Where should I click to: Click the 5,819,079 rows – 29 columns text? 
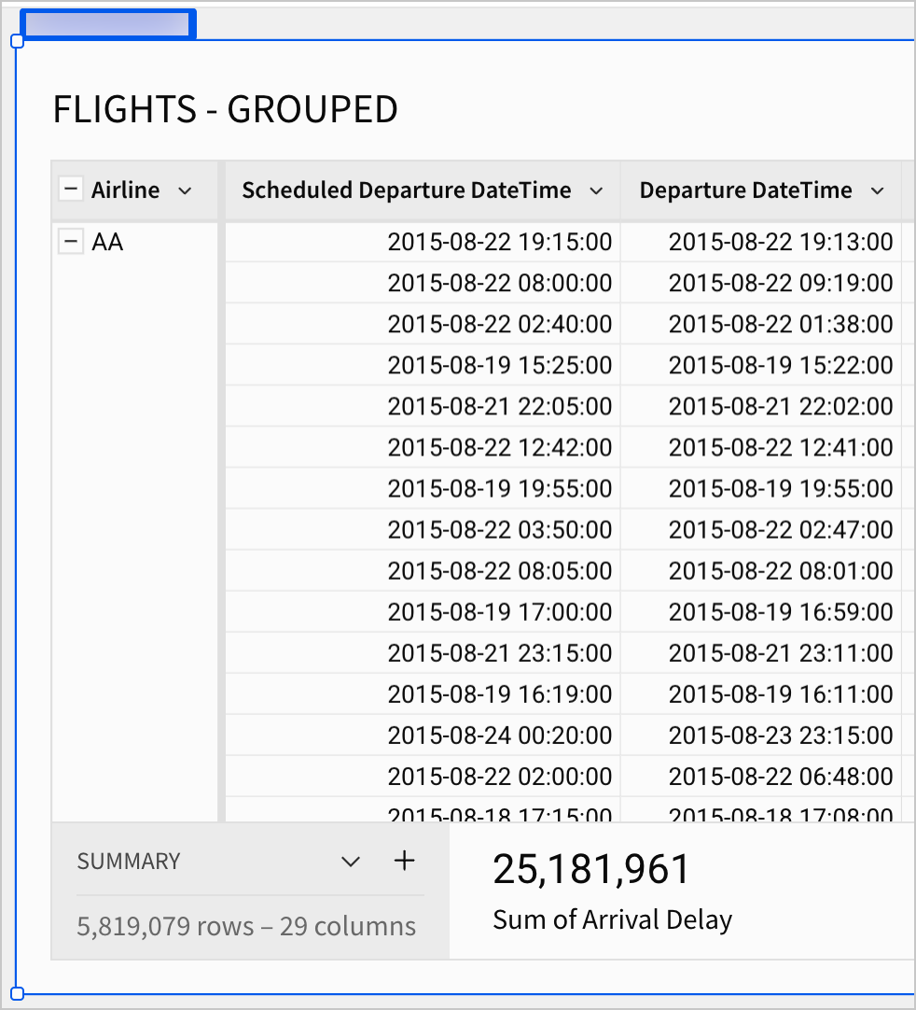pos(246,926)
